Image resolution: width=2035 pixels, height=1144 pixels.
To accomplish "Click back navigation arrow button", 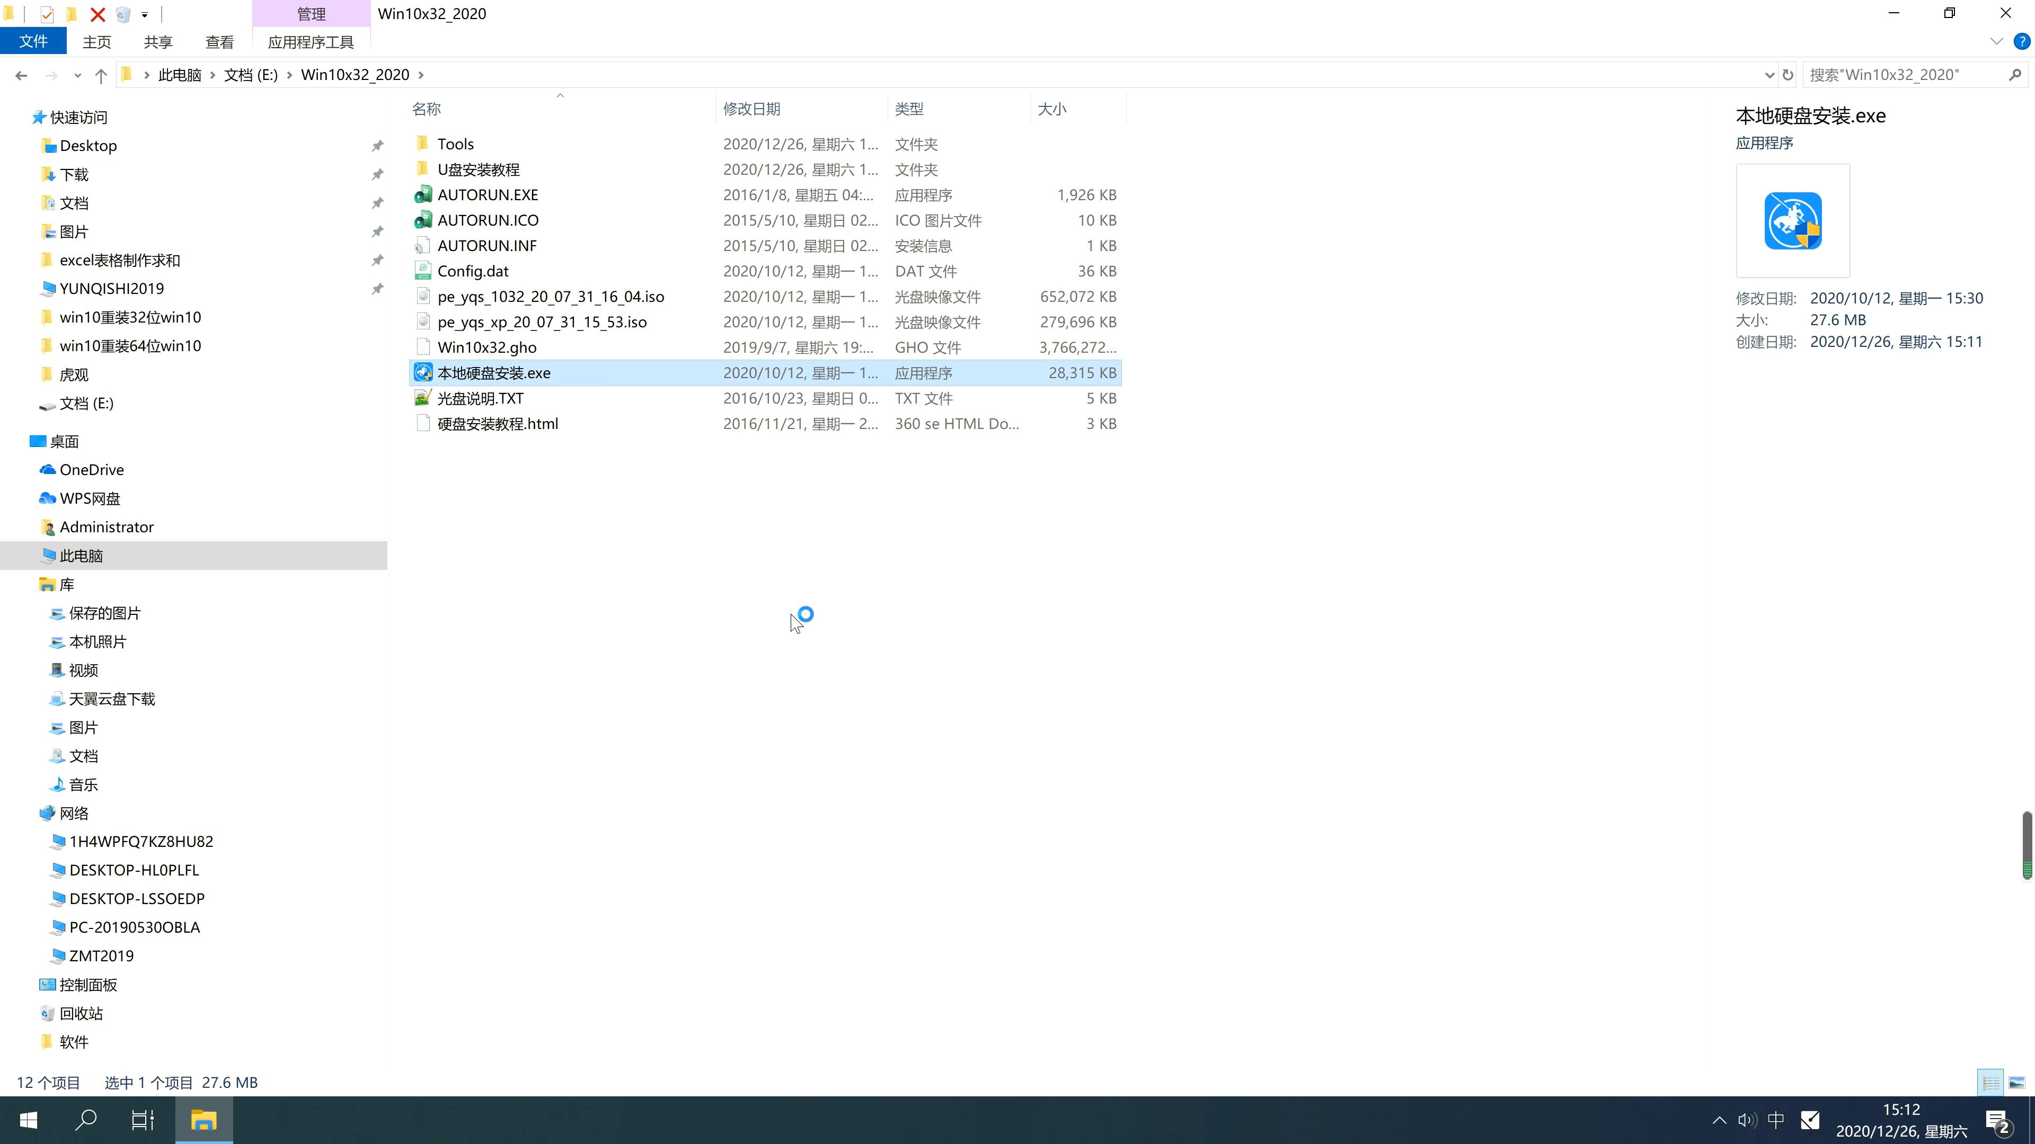I will 20,74.
